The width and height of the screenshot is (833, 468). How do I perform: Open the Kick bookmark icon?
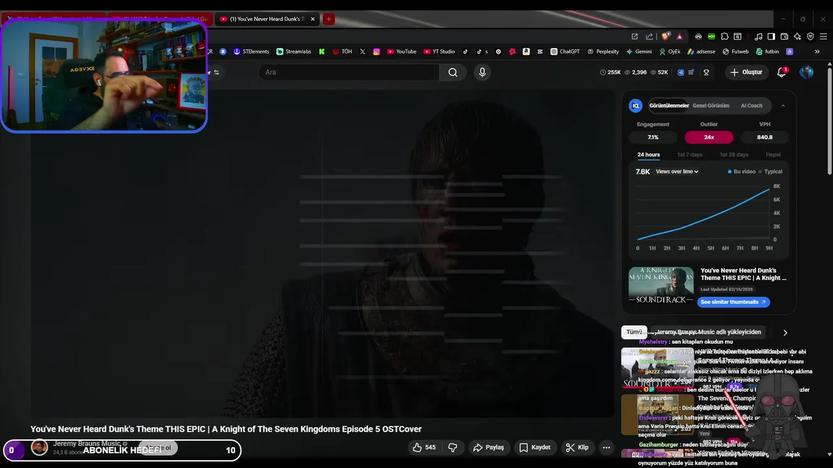(x=321, y=51)
